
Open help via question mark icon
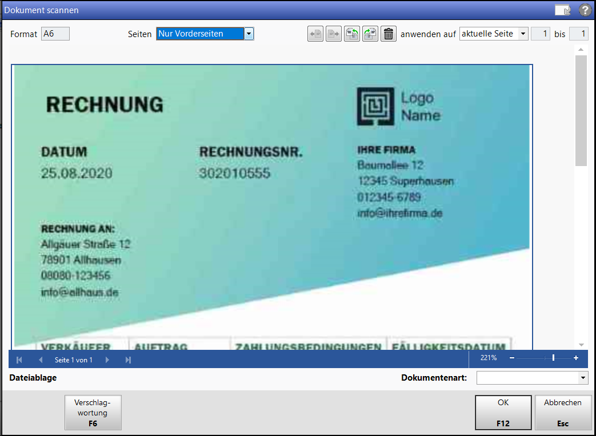click(x=585, y=10)
